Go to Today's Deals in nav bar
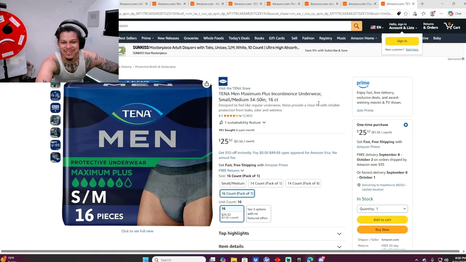The image size is (466, 262). [239, 38]
